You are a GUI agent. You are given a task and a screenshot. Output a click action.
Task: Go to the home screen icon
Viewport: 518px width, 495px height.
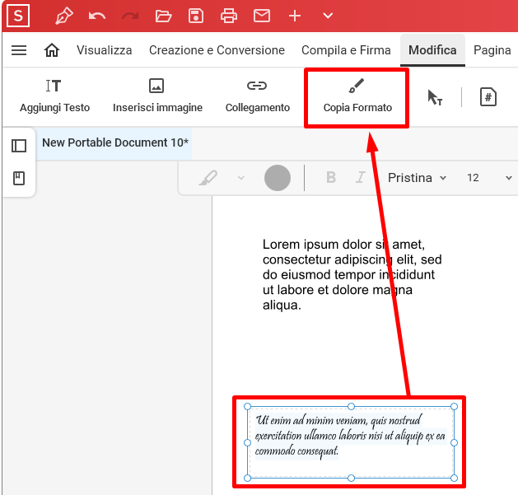click(52, 50)
